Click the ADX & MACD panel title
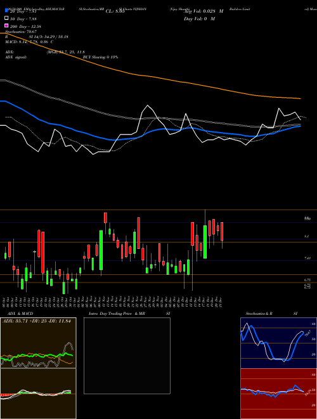This screenshot has width=317, height=419. (20, 314)
